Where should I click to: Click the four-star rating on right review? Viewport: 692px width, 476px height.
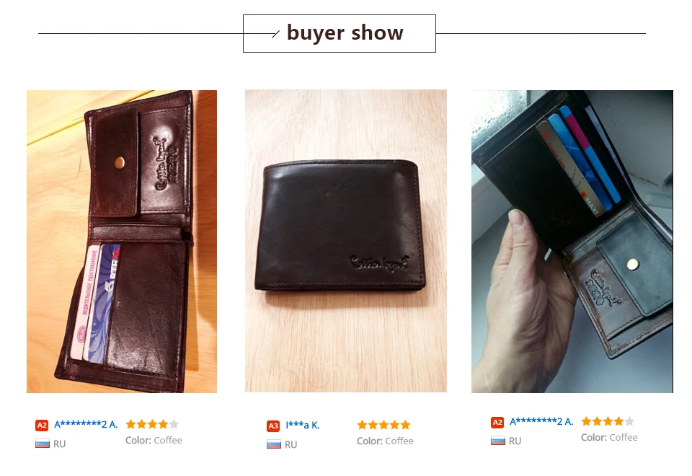pyautogui.click(x=608, y=421)
